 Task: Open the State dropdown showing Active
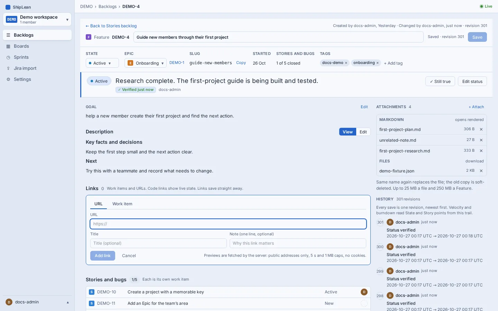coord(102,63)
